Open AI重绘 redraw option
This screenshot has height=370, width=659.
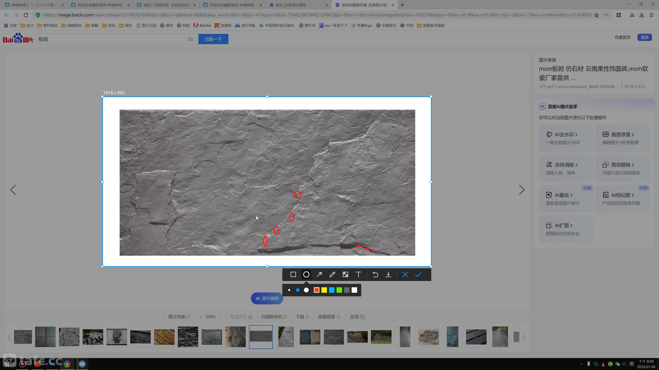pos(566,199)
